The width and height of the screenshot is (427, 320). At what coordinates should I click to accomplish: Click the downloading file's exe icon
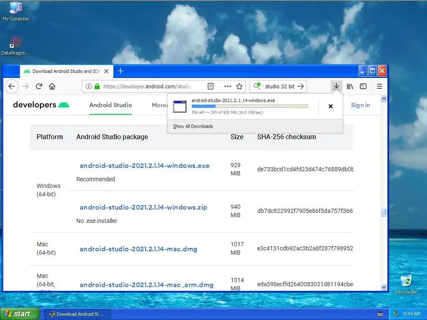[180, 106]
